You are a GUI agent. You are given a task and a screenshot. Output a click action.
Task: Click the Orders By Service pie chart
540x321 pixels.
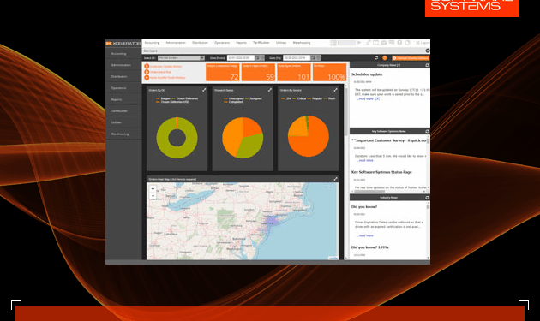309,136
